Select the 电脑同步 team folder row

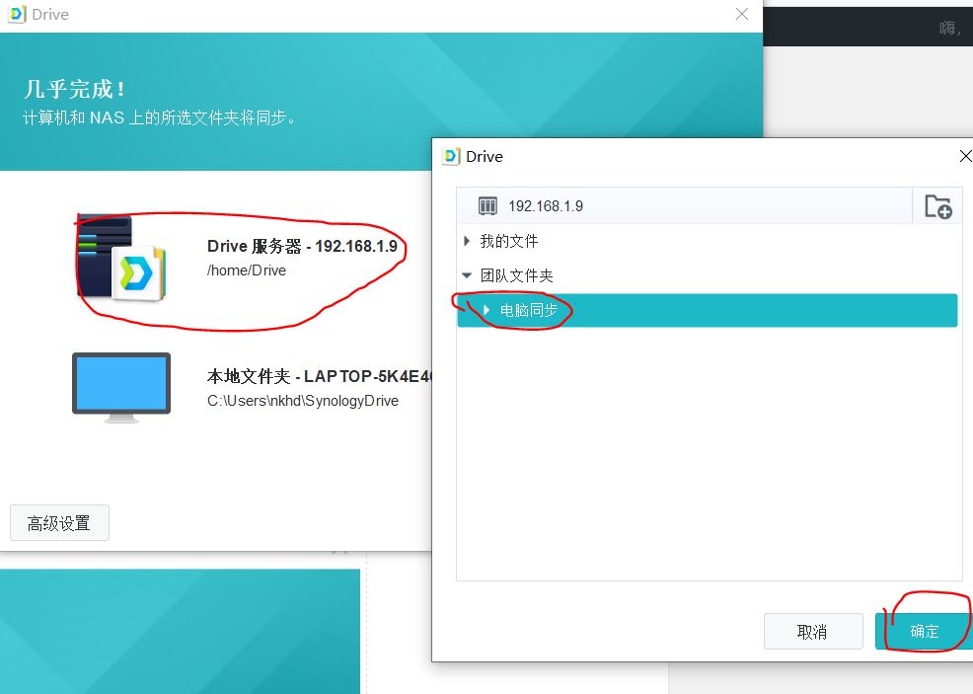[708, 310]
